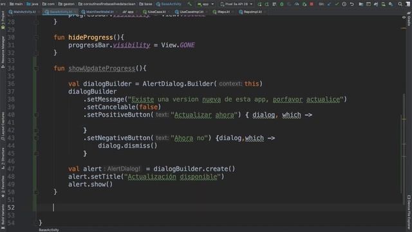Collapse the setPositiveButton lambda fold at line 40
Image resolution: width=412 pixels, height=232 pixels.
point(36,115)
